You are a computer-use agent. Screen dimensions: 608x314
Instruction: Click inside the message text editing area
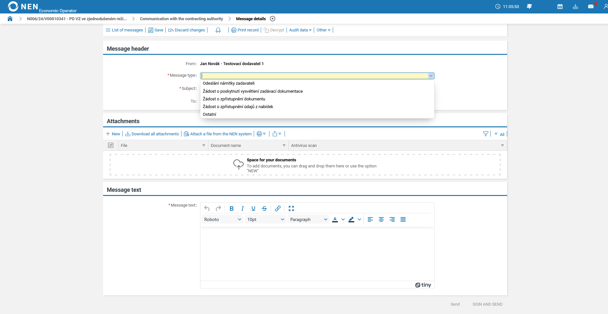pos(317,253)
